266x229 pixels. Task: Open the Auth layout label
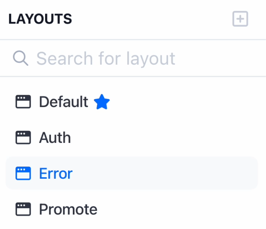(55, 137)
